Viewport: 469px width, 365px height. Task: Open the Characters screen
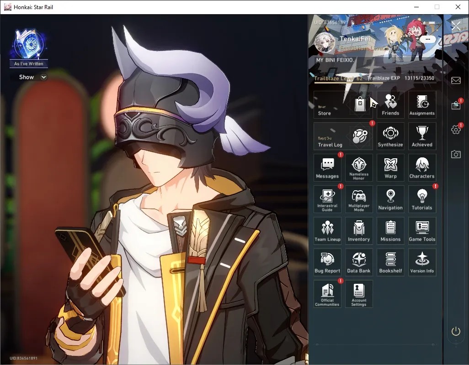click(422, 167)
